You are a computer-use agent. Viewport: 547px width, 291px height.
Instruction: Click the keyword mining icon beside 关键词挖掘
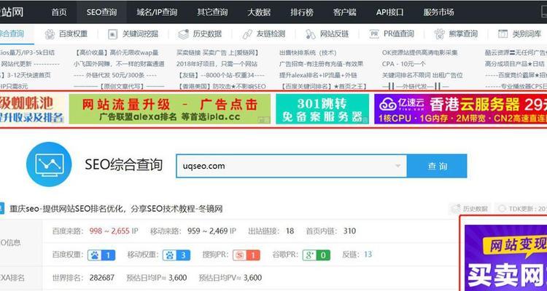[112, 33]
